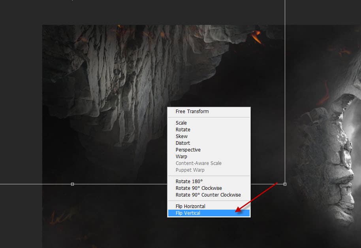Click the bottom-right corner transform handle

pos(285,184)
